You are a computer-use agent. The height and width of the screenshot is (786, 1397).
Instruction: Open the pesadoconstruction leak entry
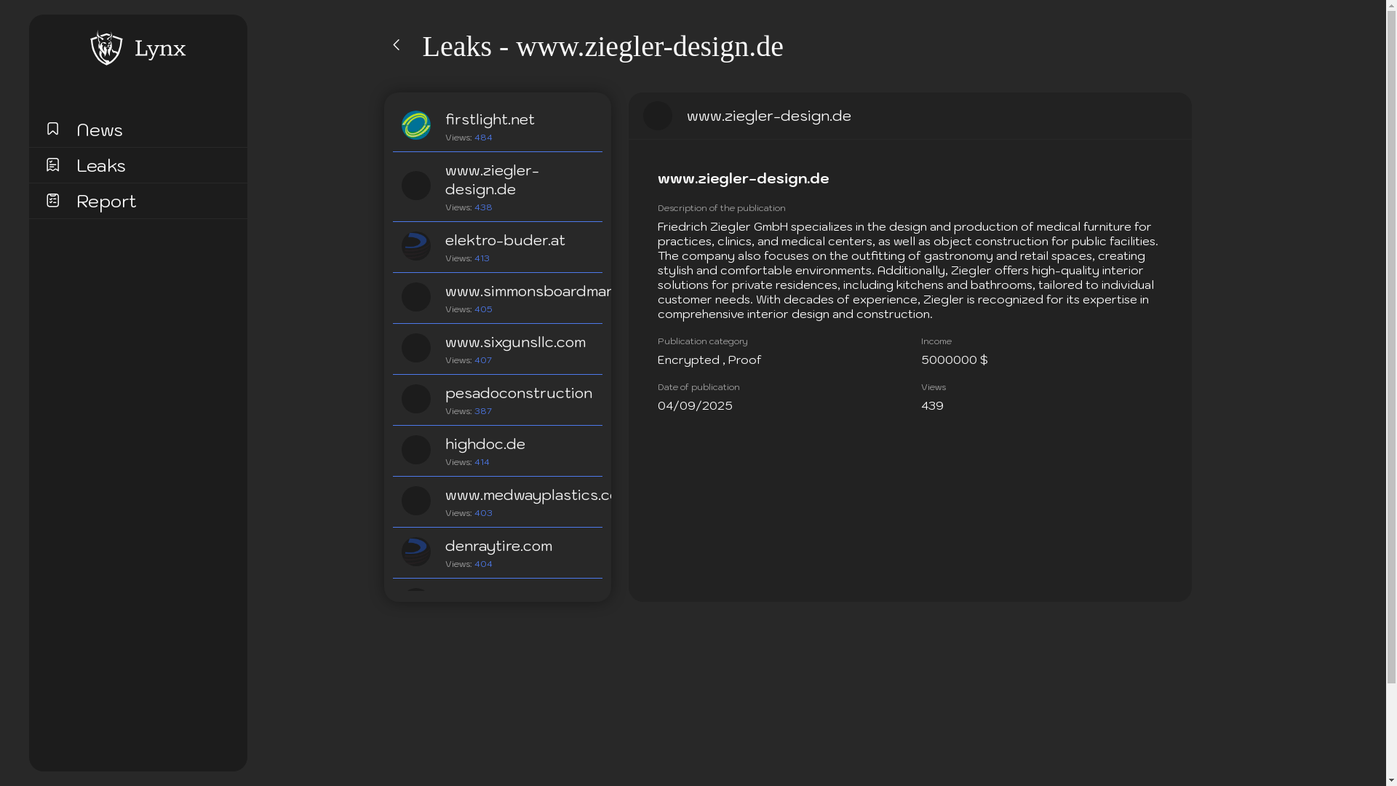point(518,393)
